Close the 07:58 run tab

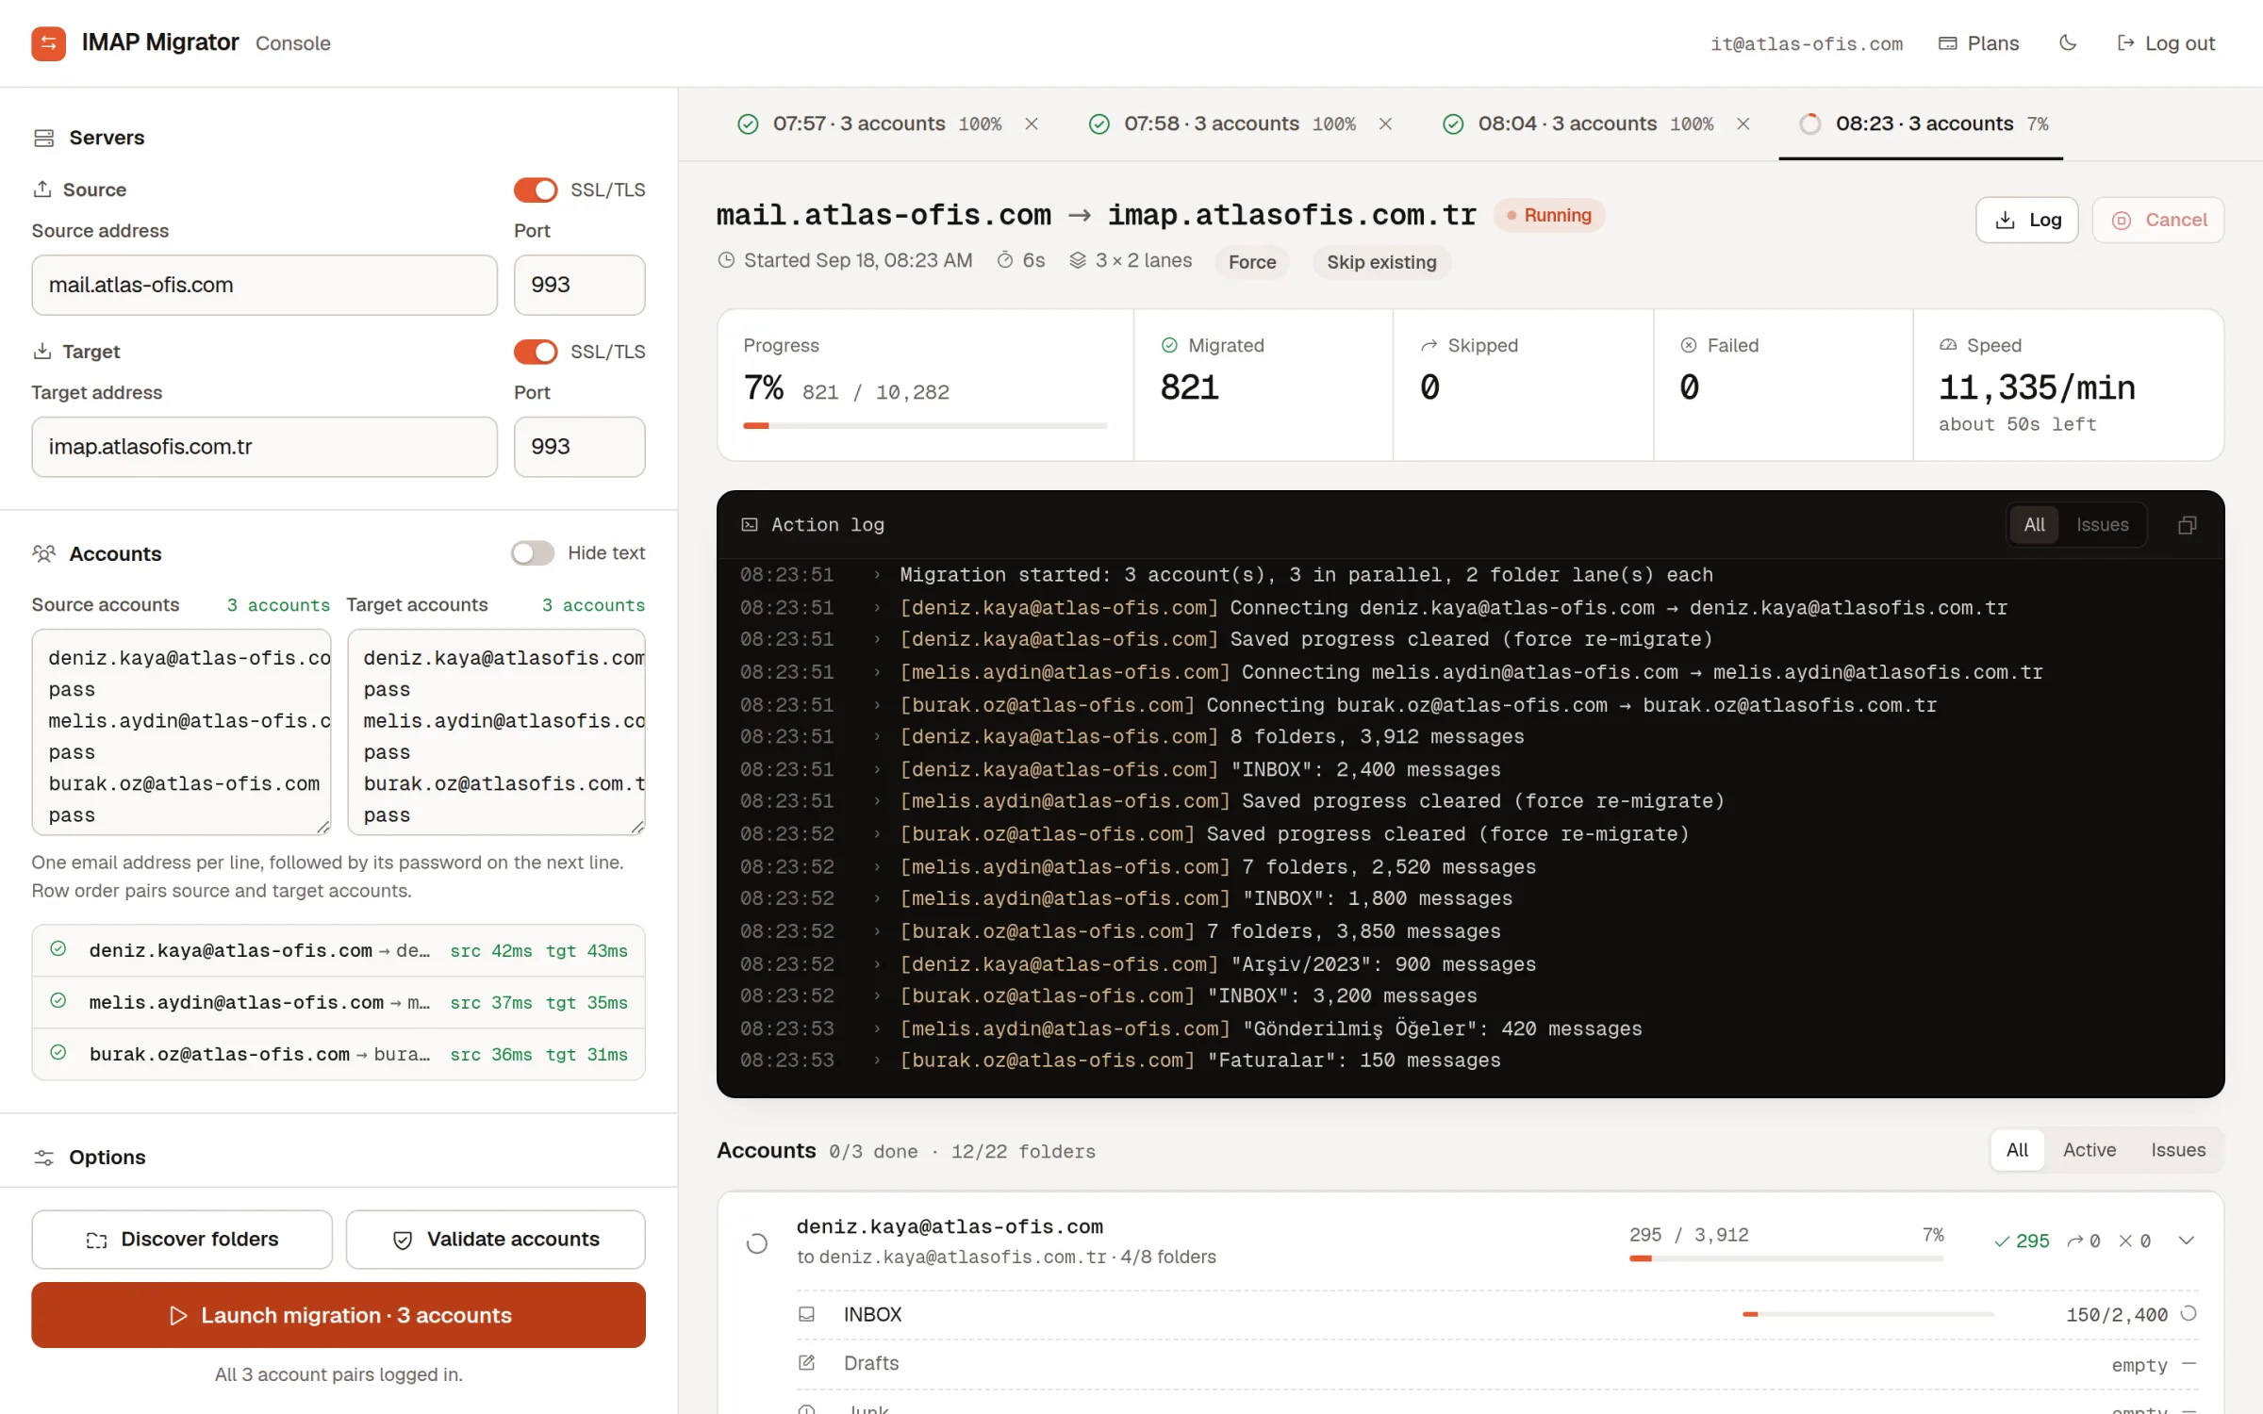point(1385,123)
